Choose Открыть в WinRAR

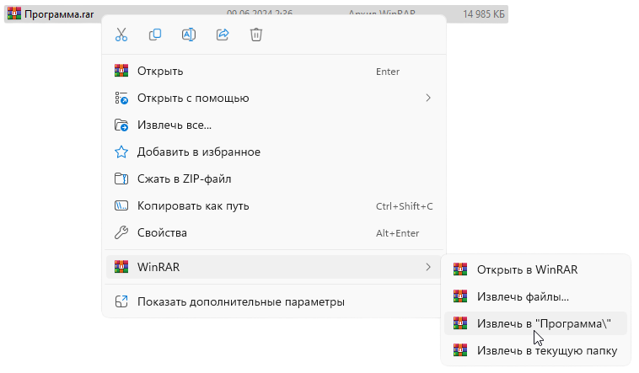(x=527, y=270)
